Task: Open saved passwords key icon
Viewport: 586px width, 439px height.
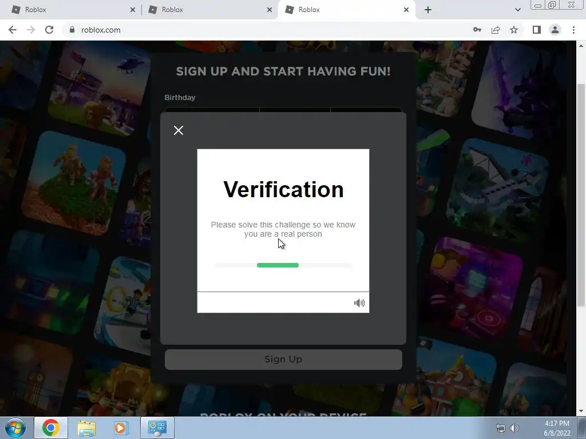Action: (x=477, y=30)
